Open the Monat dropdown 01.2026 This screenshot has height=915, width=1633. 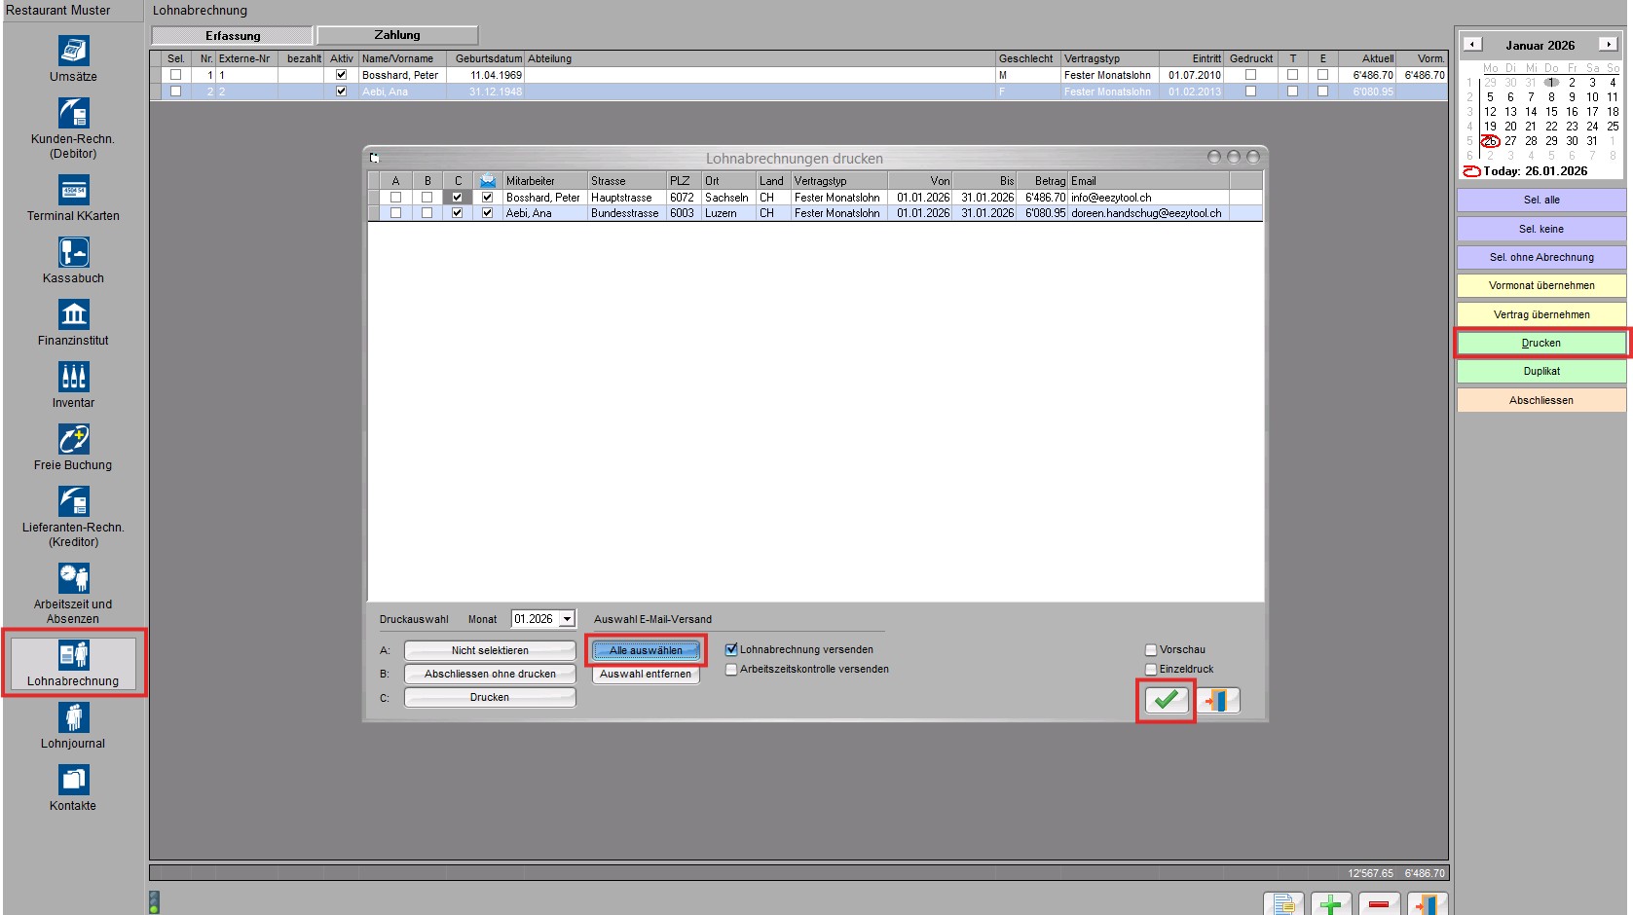567,619
